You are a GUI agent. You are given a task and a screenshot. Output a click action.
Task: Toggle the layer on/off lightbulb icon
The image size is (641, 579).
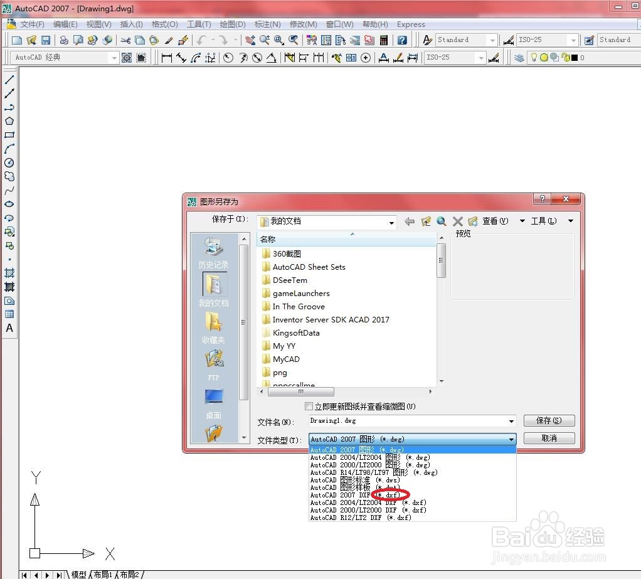tap(534, 57)
